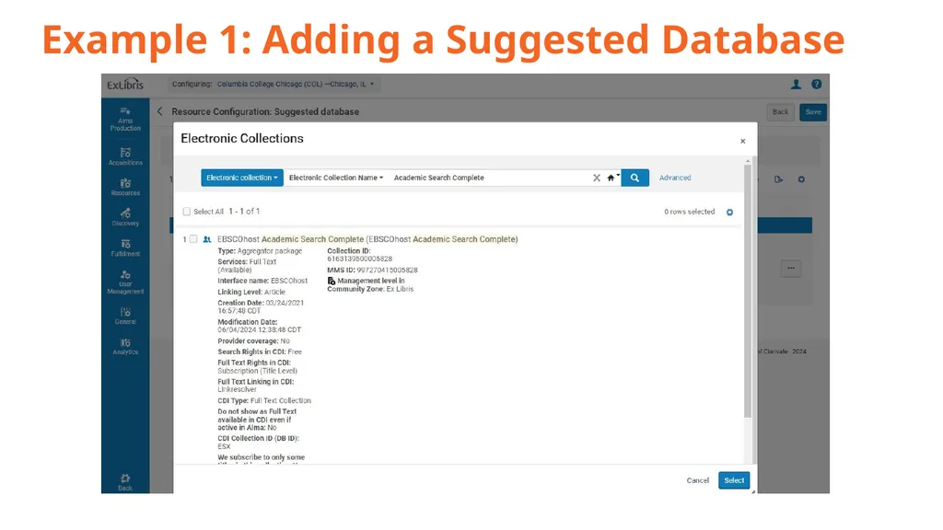The image size is (943, 530).
Task: Click the community zone people icon
Action: [207, 239]
